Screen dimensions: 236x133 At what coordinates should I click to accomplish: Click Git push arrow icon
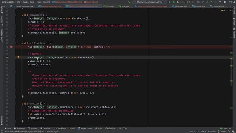pyautogui.click(x=211, y=2)
